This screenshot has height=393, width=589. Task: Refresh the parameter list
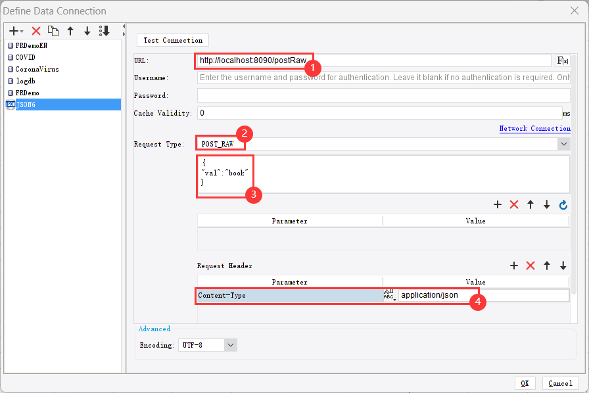tap(563, 204)
